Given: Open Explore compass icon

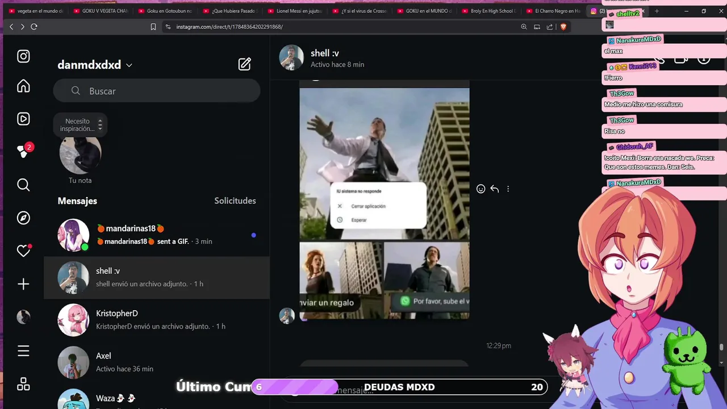Looking at the screenshot, I should click(x=23, y=218).
